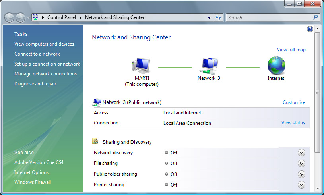Viewport: 324px width, 195px height.
Task: Click the 'Printer sharing' label
Action: [109, 185]
